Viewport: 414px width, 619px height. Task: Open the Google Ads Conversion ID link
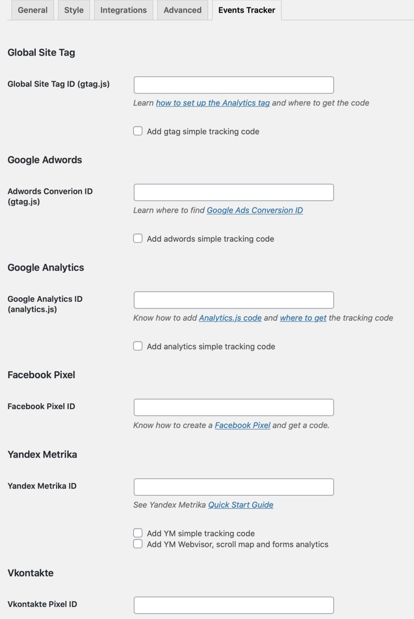[255, 210]
